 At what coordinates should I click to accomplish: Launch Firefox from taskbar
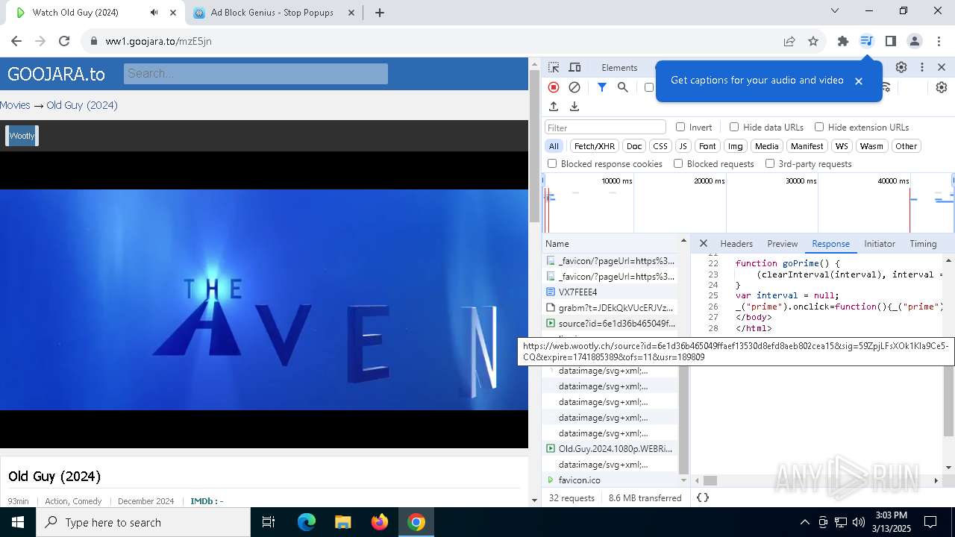(x=380, y=522)
